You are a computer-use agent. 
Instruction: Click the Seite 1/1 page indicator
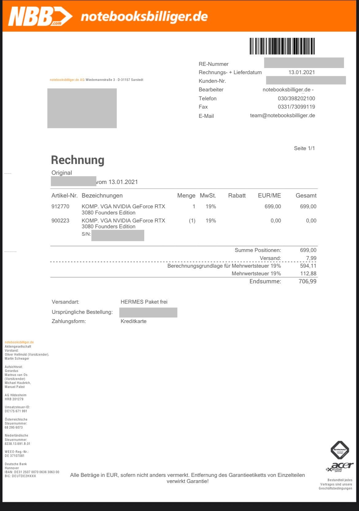(x=304, y=148)
